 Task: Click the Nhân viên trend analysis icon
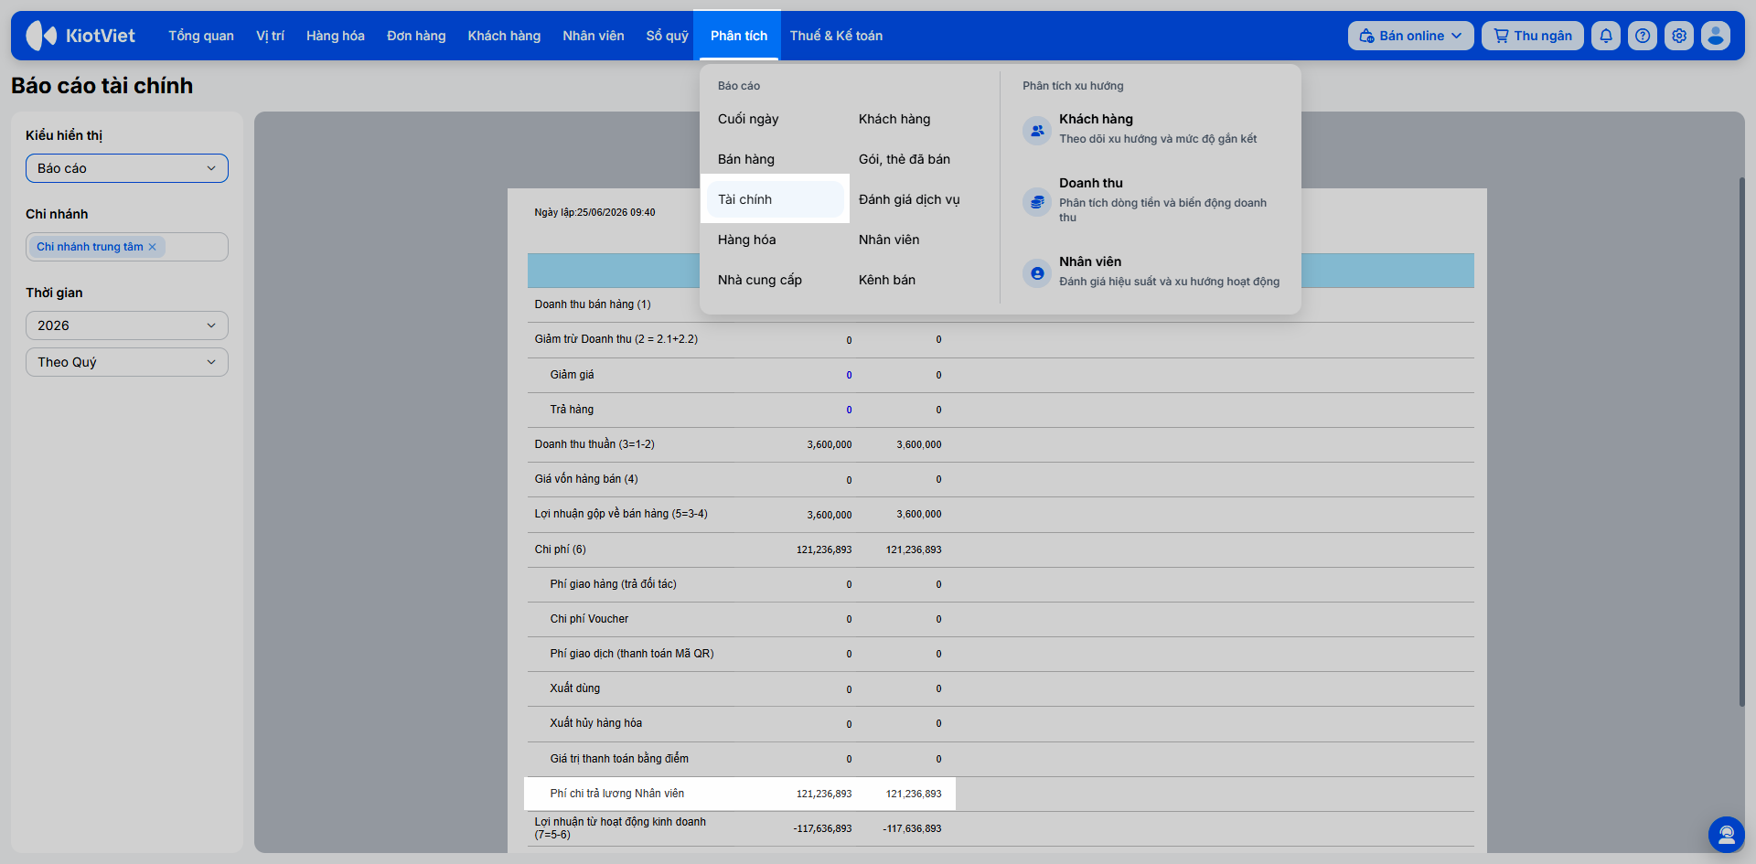[x=1037, y=272]
